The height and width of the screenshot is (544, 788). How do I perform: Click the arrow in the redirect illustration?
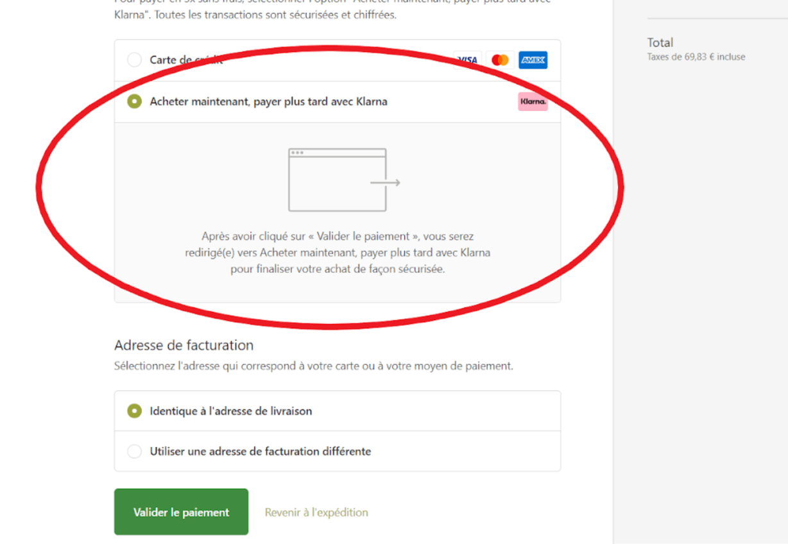tap(386, 183)
